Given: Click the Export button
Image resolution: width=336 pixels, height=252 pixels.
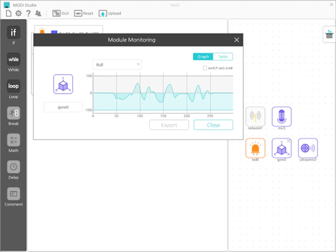Looking at the screenshot, I should tap(169, 125).
